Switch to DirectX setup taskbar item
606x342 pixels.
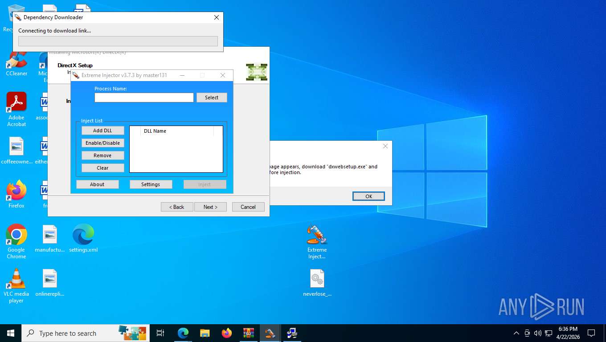tap(292, 333)
